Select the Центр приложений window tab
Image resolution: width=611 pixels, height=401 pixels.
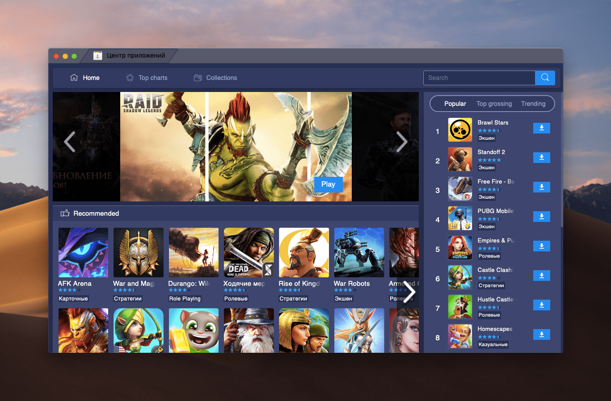pyautogui.click(x=129, y=56)
